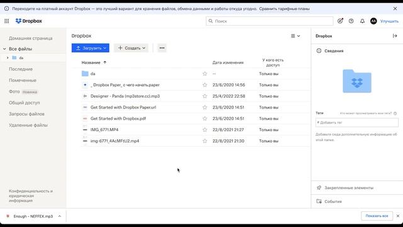
Task: Star the Dropbox Paper .paper file
Action: (x=205, y=85)
